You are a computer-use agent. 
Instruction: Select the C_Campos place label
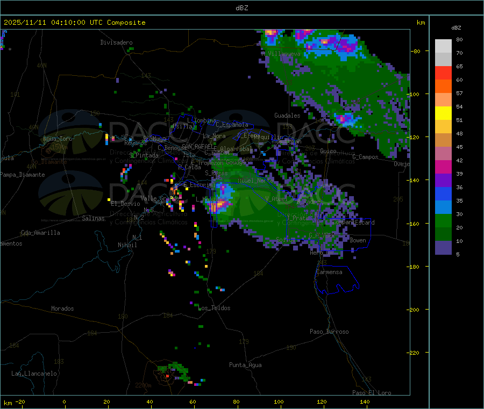click(x=365, y=157)
